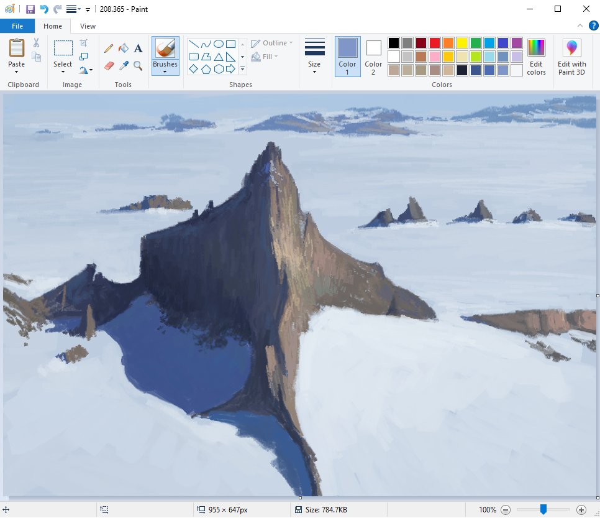
Task: Switch to the View tab
Action: tap(88, 26)
